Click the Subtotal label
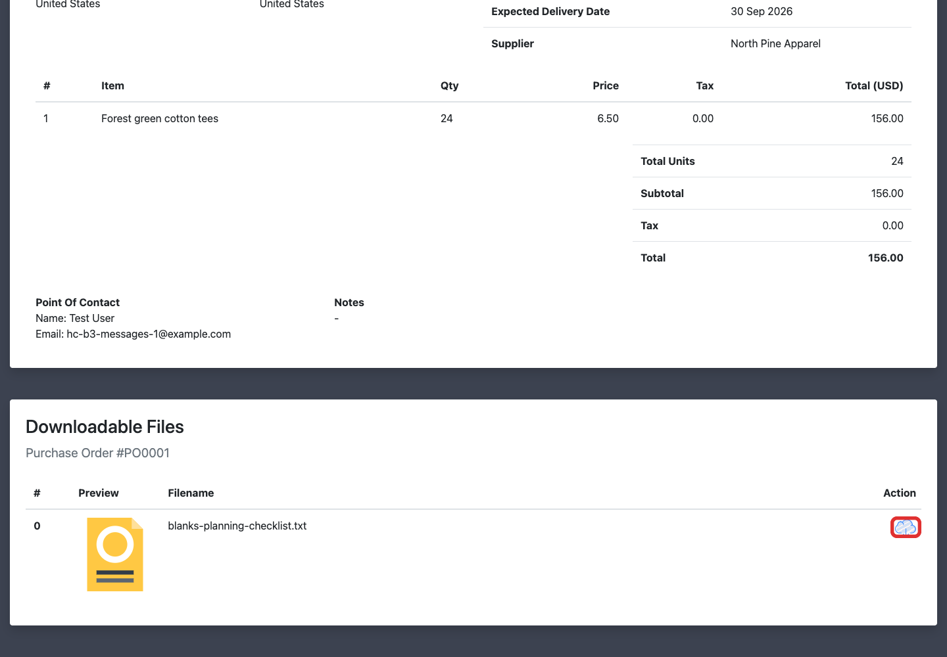 [x=662, y=193]
